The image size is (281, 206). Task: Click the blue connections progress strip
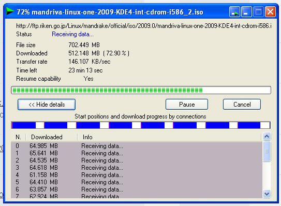coord(141,125)
